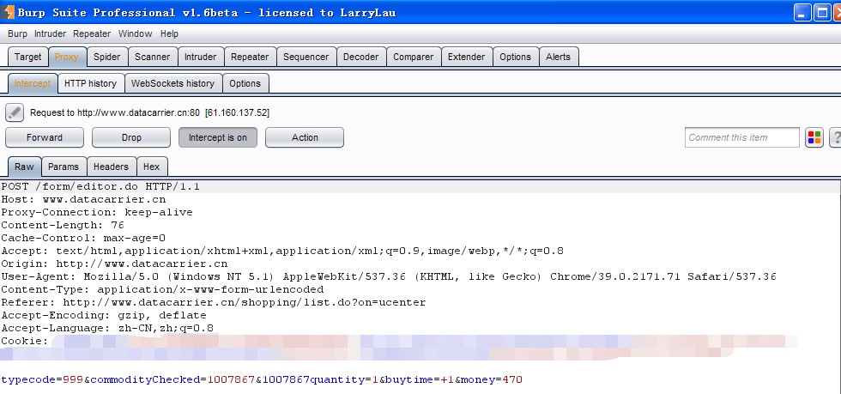Switch to the Sequencer tab
Image resolution: width=841 pixels, height=394 pixels.
[306, 57]
